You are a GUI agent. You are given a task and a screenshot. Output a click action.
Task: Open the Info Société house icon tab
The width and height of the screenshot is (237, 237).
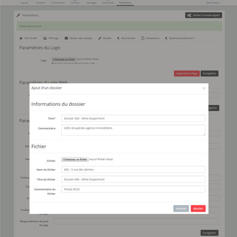pyautogui.click(x=21, y=38)
